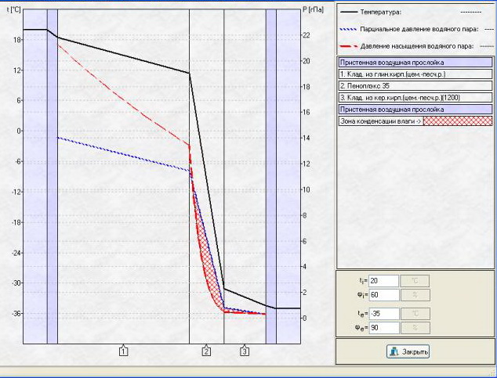The image size is (497, 378).
Task: Select the φi field with value 60
Action: tap(383, 295)
